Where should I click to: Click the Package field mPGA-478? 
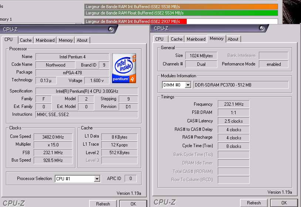pyautogui.click(x=72, y=73)
